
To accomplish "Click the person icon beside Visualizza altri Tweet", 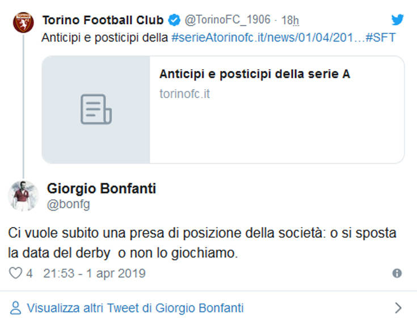I will coord(16,308).
